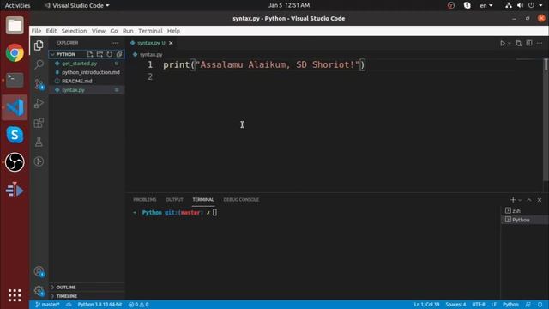The width and height of the screenshot is (549, 309).
Task: Open the Manage gear icon
Action: pyautogui.click(x=39, y=290)
